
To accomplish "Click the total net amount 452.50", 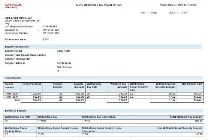I will (x=198, y=100).
